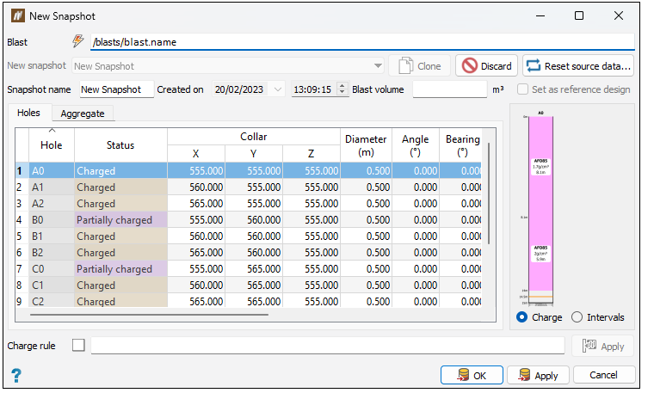
Task: Maximize the New Snapshot window
Action: [x=579, y=15]
